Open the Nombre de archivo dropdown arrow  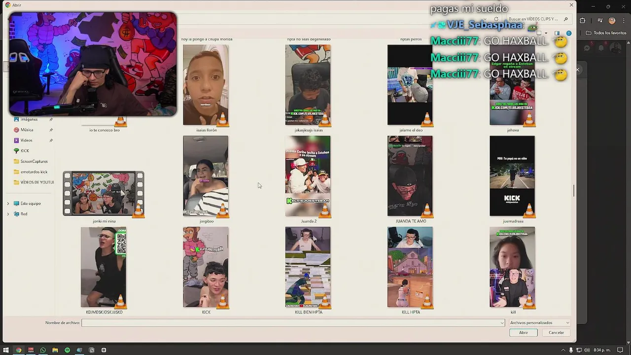click(502, 323)
